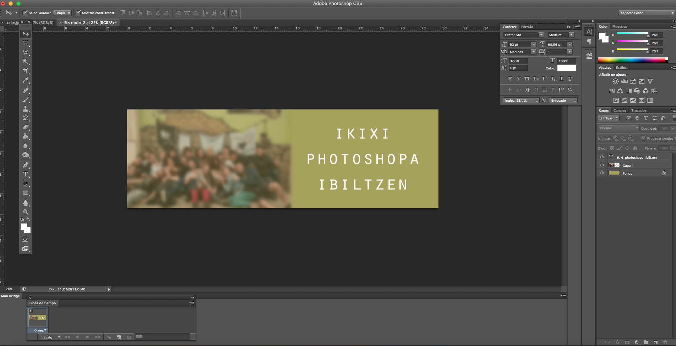
Task: Go to previous timeline frame
Action: tap(77, 337)
